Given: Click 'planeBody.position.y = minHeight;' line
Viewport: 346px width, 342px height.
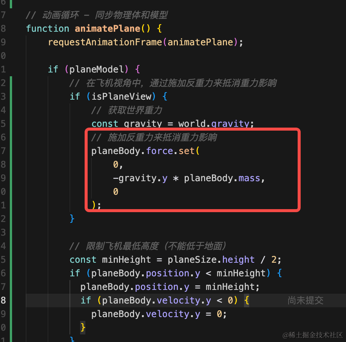Looking at the screenshot, I should [170, 287].
